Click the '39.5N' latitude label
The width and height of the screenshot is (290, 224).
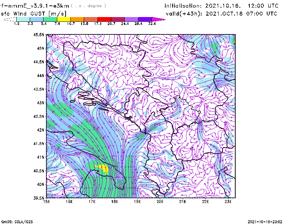(39, 198)
